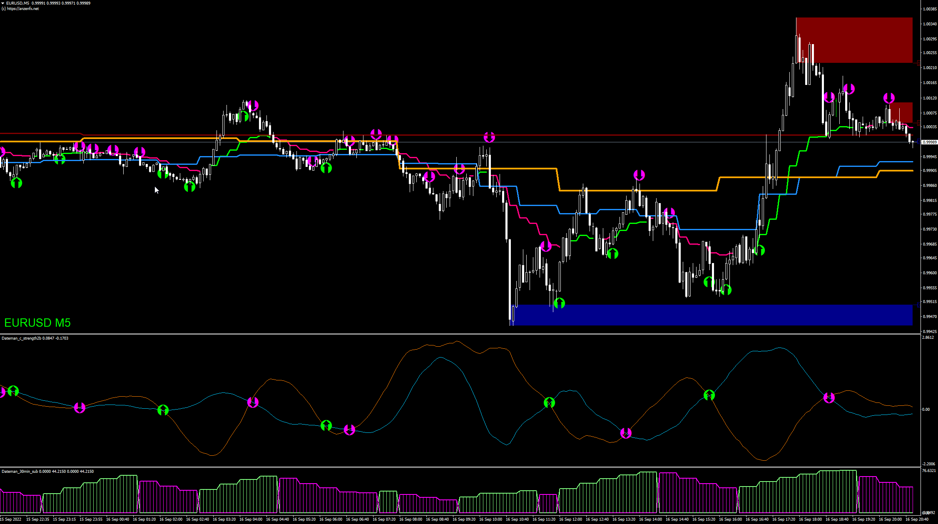Click green up arrow nearest price scale in chart

click(x=759, y=251)
